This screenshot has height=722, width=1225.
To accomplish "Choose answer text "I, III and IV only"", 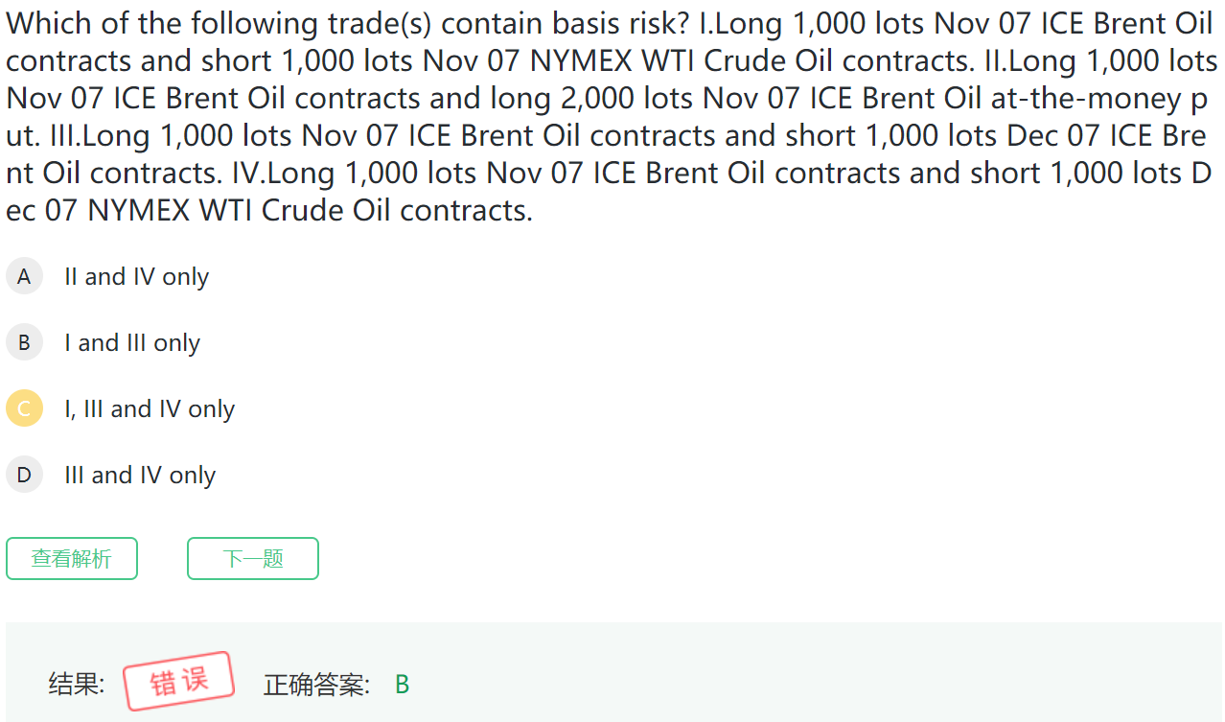I will [x=150, y=409].
